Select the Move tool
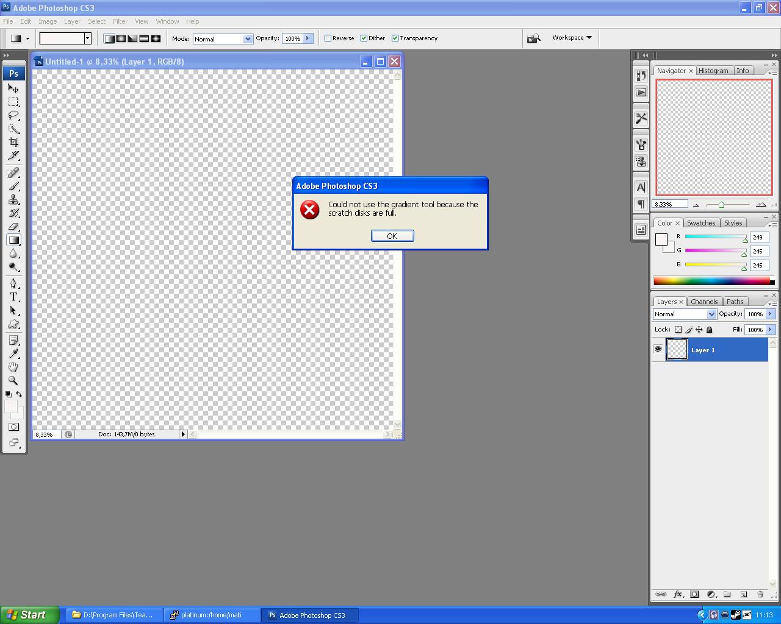The image size is (781, 624). [13, 88]
